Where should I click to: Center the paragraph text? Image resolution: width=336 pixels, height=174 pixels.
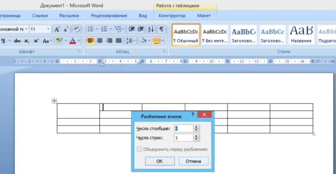[100, 41]
